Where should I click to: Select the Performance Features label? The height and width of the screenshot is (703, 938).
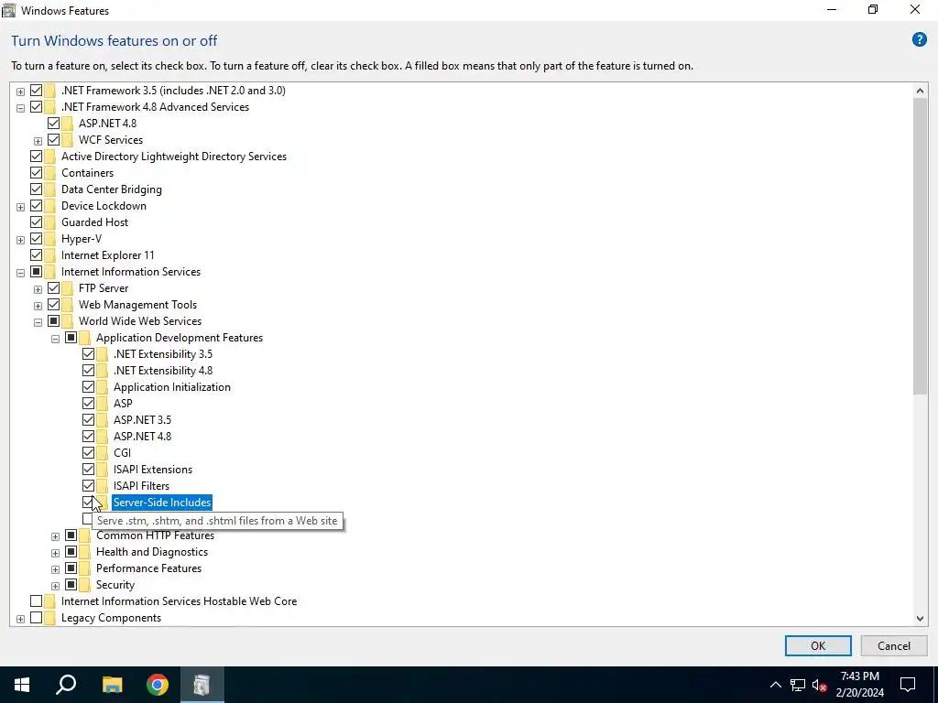pyautogui.click(x=148, y=568)
